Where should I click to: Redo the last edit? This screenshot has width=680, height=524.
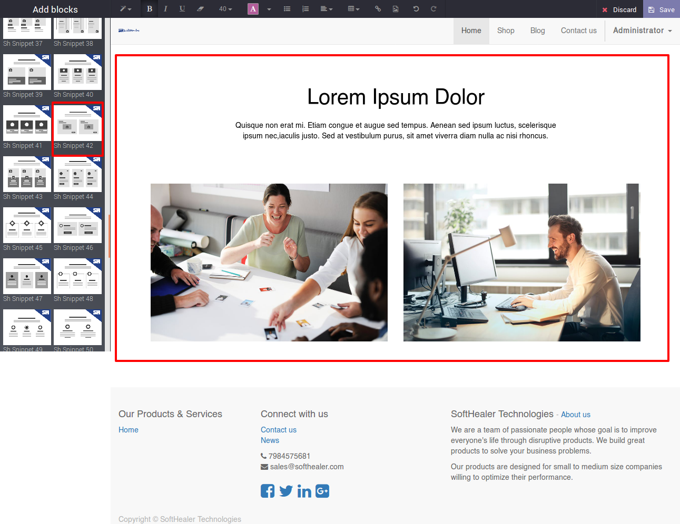coord(433,9)
